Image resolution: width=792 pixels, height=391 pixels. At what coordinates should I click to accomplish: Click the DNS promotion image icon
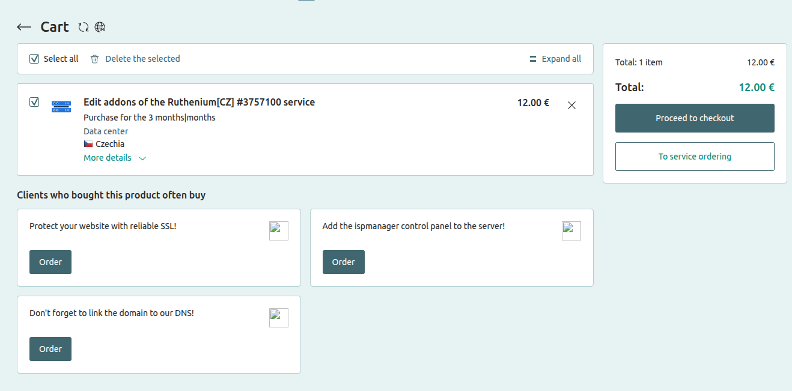point(278,318)
